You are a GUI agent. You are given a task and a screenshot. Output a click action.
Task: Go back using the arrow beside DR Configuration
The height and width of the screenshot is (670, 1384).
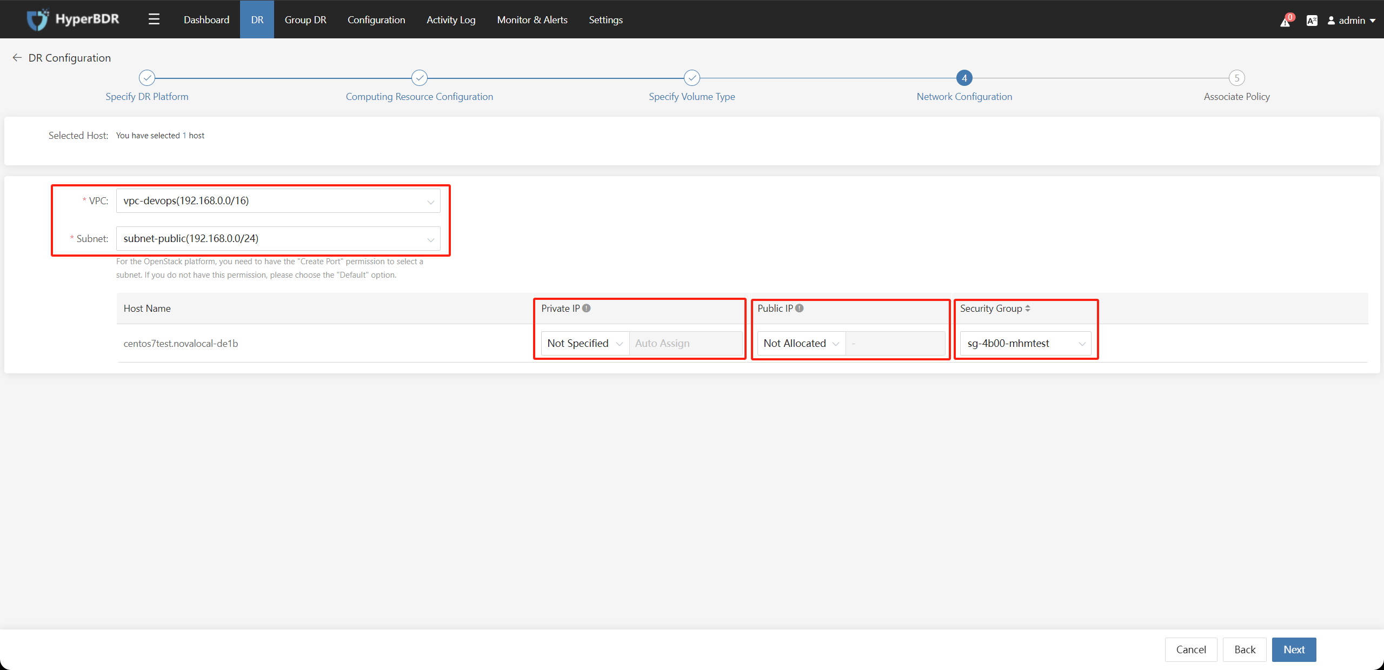coord(17,58)
